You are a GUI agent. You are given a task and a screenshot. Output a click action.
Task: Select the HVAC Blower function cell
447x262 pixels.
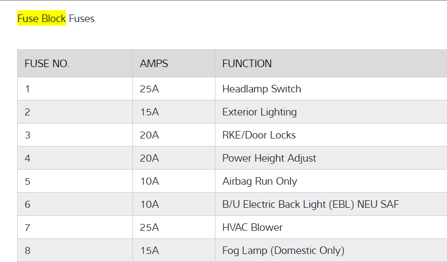pos(252,228)
